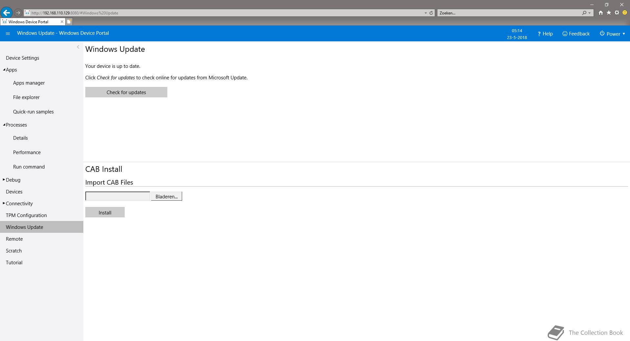Screen dimensions: 630x341
Task: Collapse the Processes section
Action: pos(4,125)
